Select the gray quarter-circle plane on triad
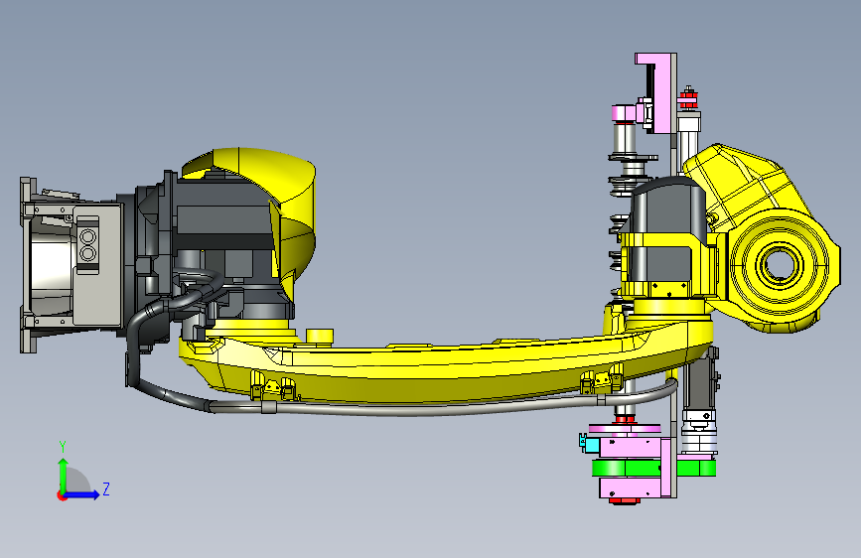 tap(76, 481)
